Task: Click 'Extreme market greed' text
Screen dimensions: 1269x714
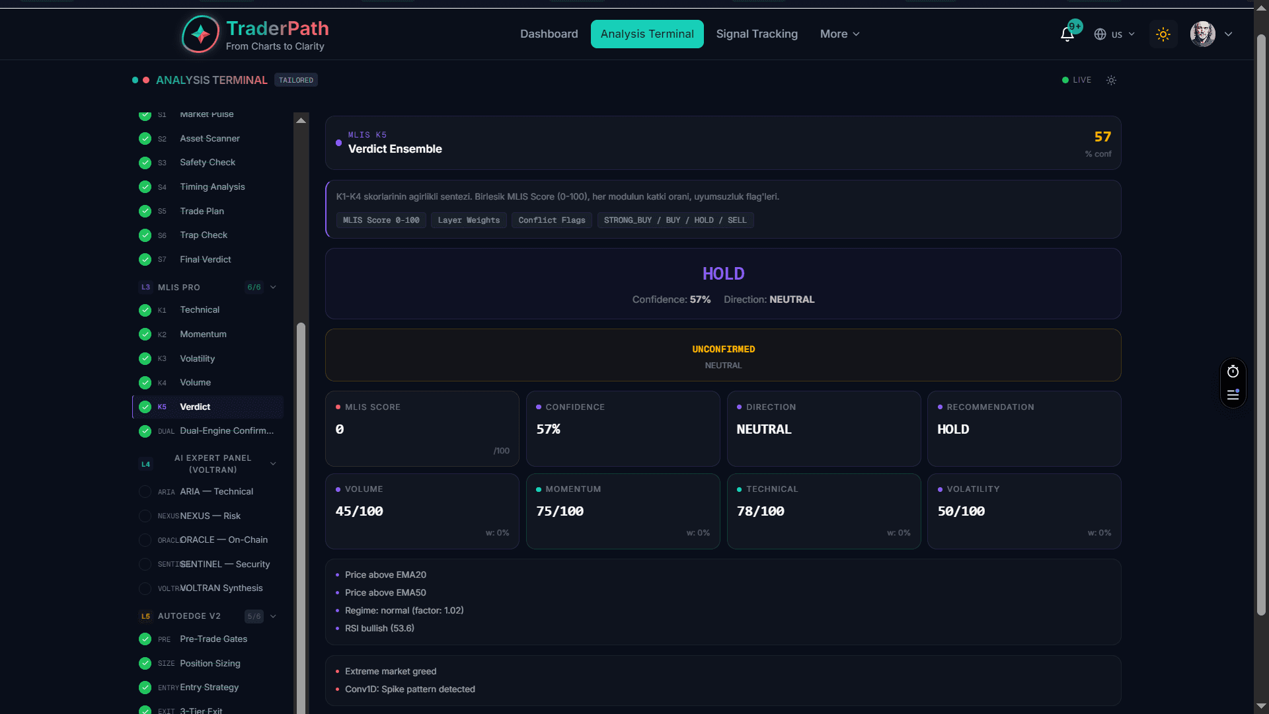Action: point(391,671)
